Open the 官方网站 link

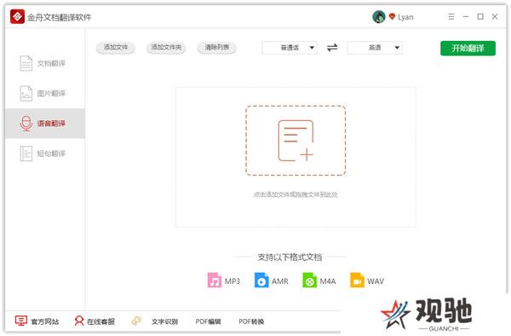coord(44,322)
